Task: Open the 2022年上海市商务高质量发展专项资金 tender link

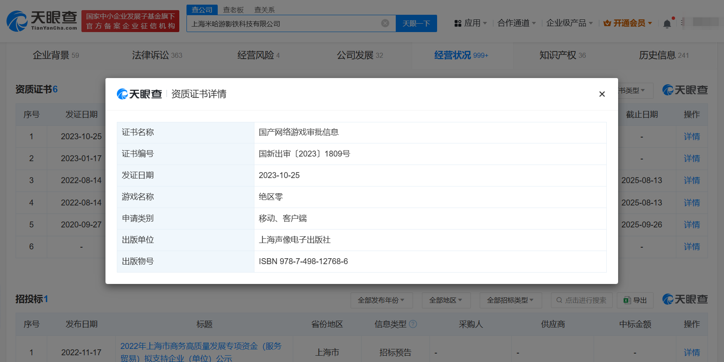Action: pyautogui.click(x=201, y=352)
